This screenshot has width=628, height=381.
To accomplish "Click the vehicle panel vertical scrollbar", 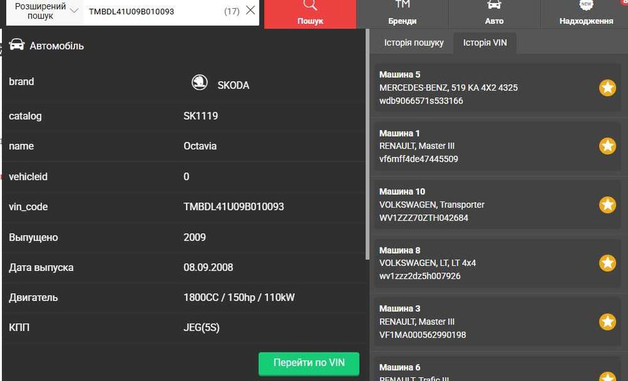I will point(367,144).
